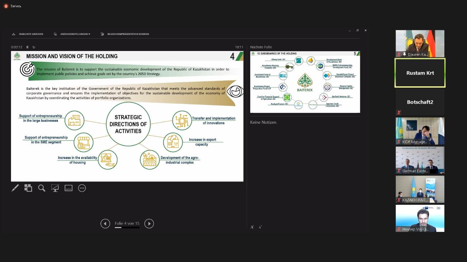Select the Rustam Krt participant tile
Viewport: 467px width, 262px height.
pyautogui.click(x=420, y=73)
